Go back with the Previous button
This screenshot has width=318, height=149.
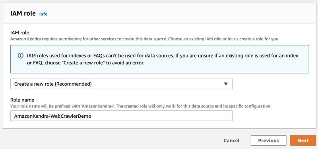tap(269, 141)
